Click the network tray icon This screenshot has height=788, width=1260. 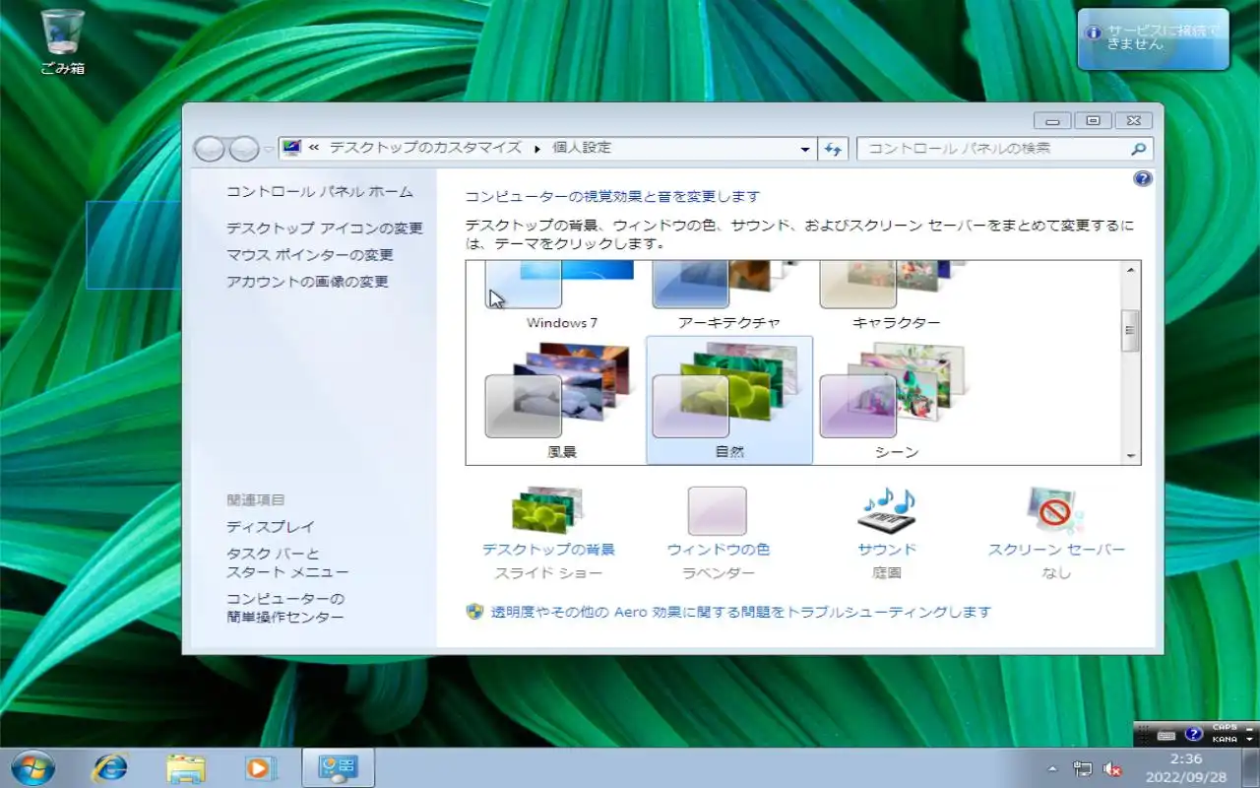(x=1083, y=768)
